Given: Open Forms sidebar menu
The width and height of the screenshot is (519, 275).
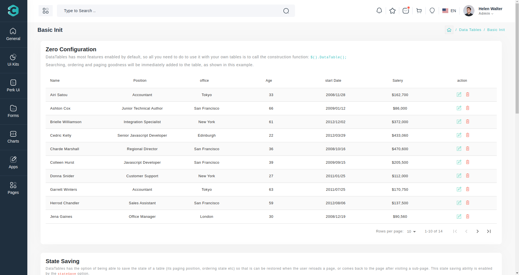Looking at the screenshot, I should click(x=13, y=111).
